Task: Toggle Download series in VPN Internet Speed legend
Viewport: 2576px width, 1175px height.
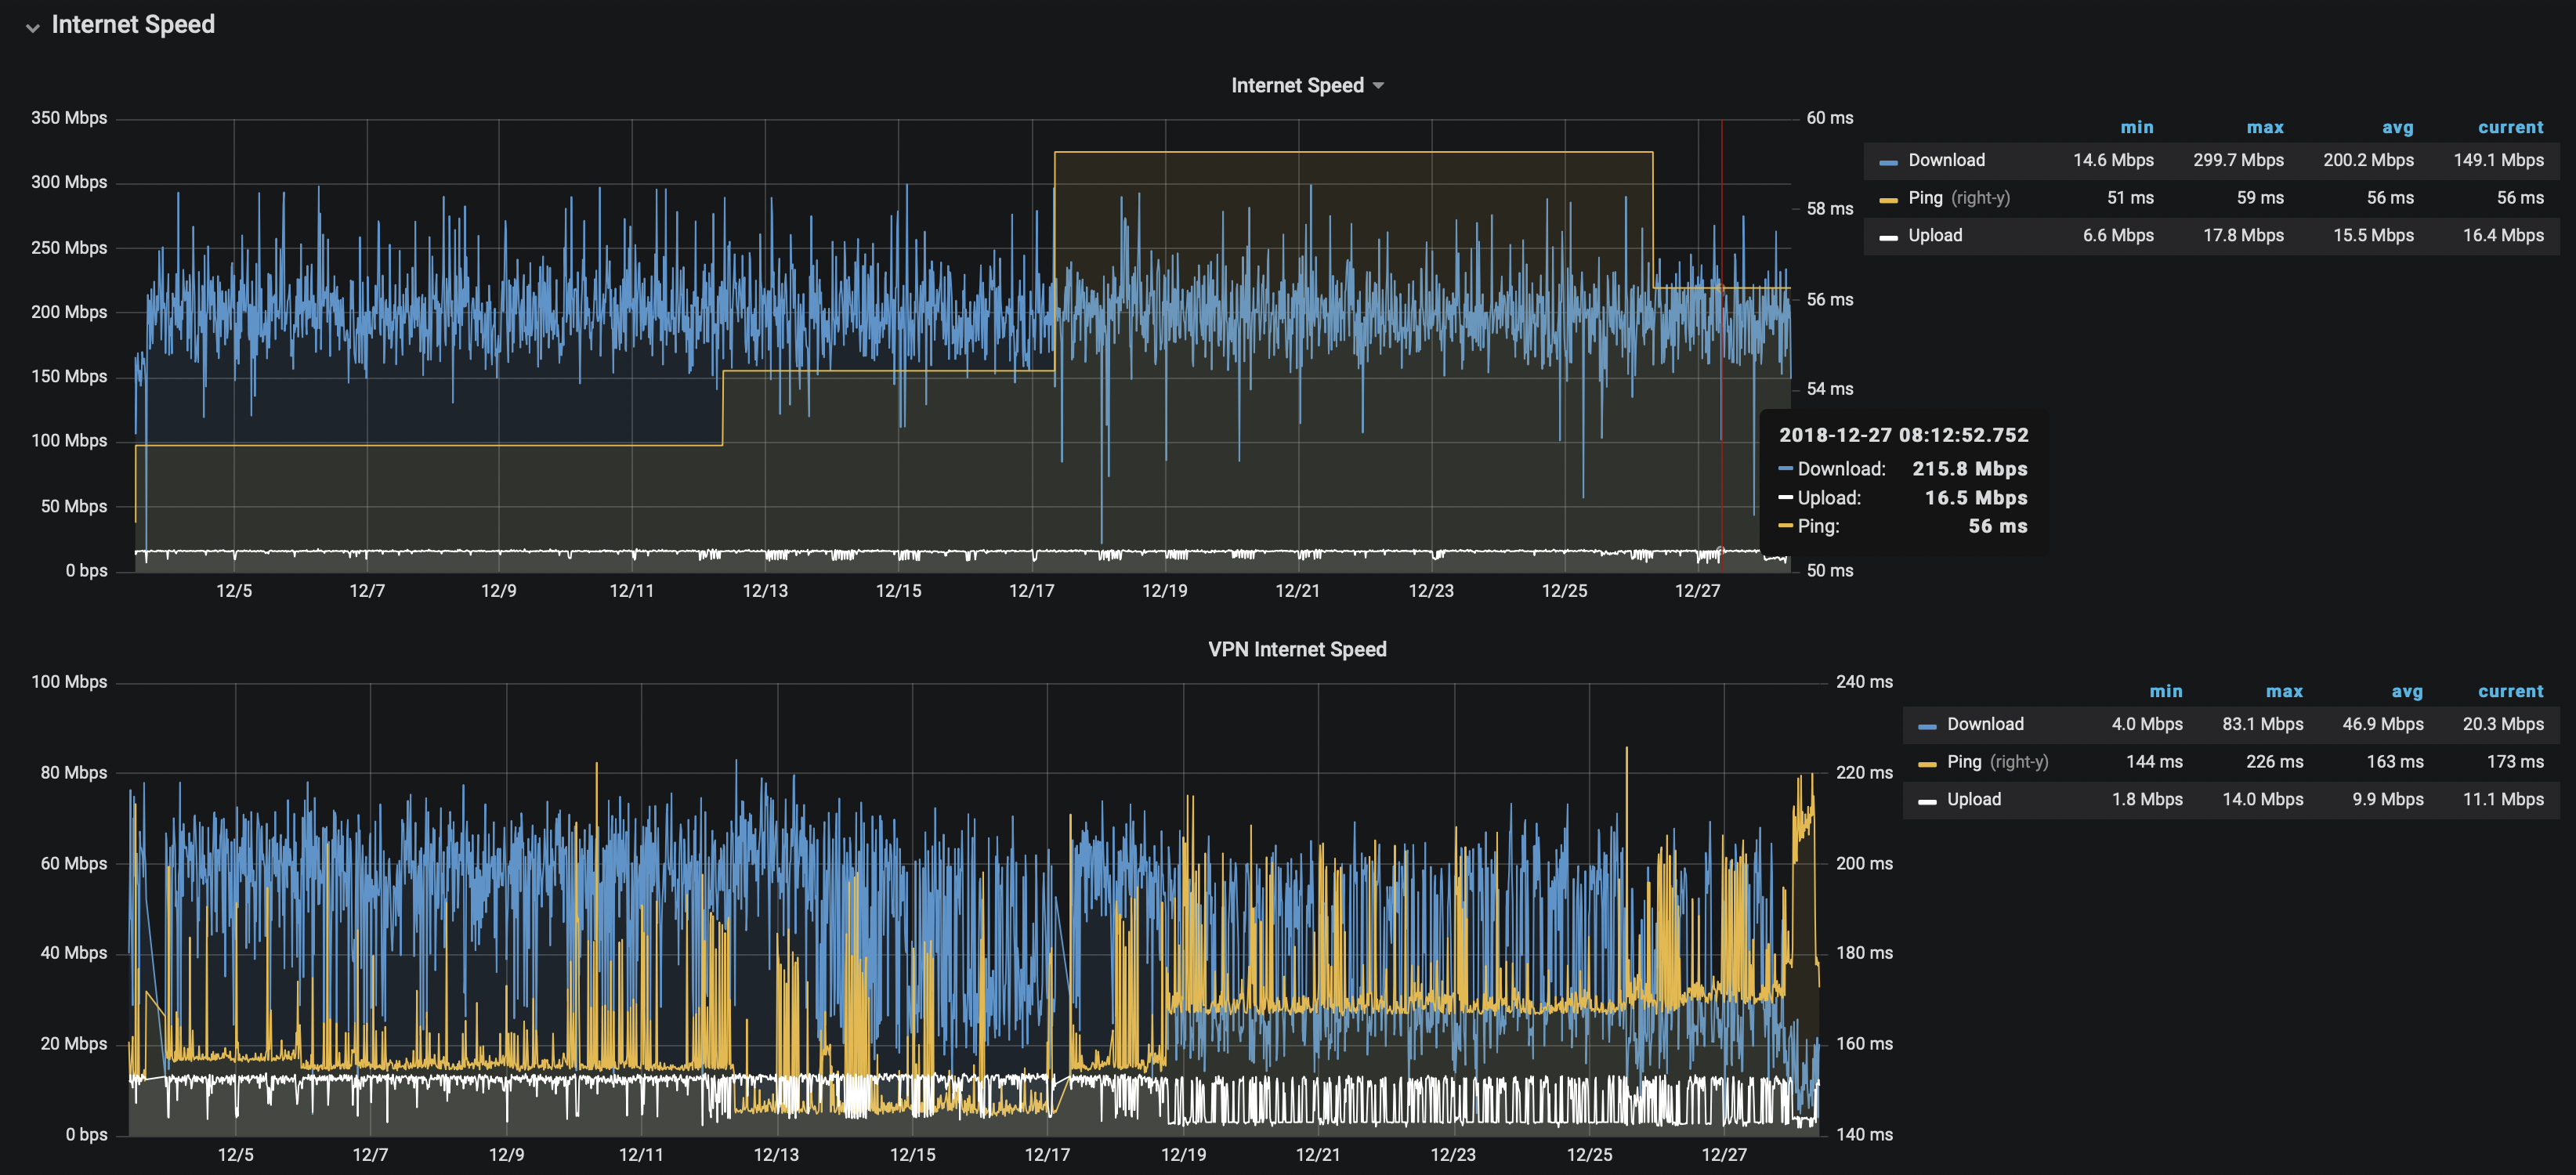Action: tap(1984, 724)
